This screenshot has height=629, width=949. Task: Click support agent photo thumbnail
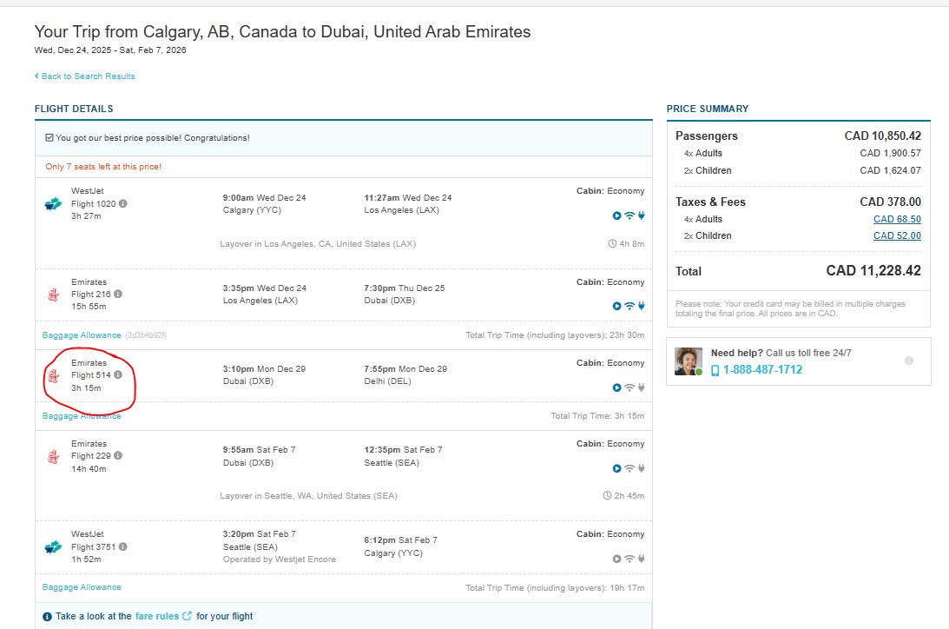coord(689,361)
